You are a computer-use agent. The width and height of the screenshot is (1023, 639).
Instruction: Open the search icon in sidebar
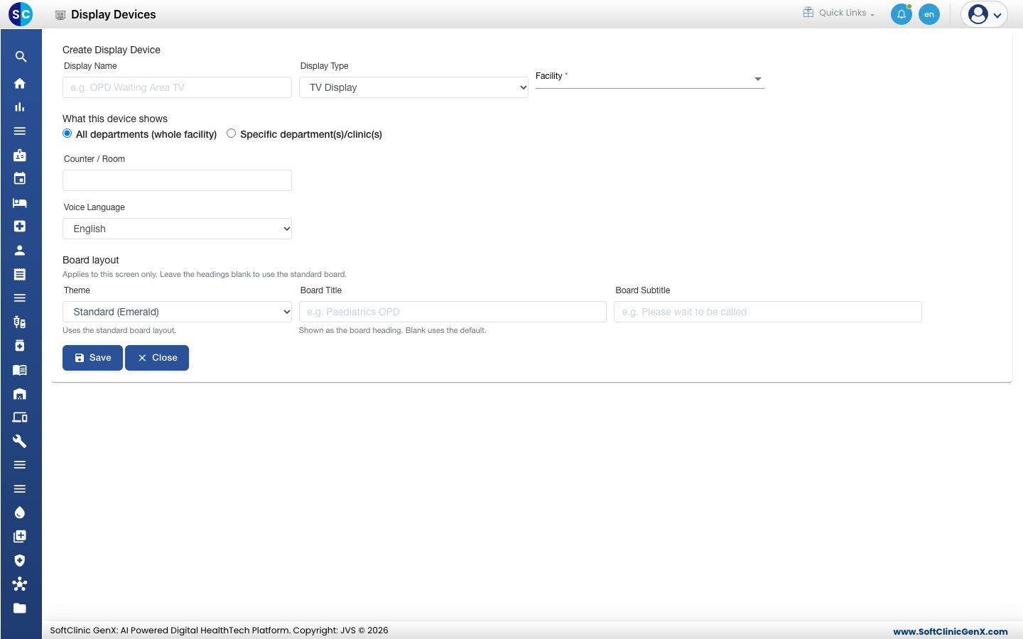21,57
